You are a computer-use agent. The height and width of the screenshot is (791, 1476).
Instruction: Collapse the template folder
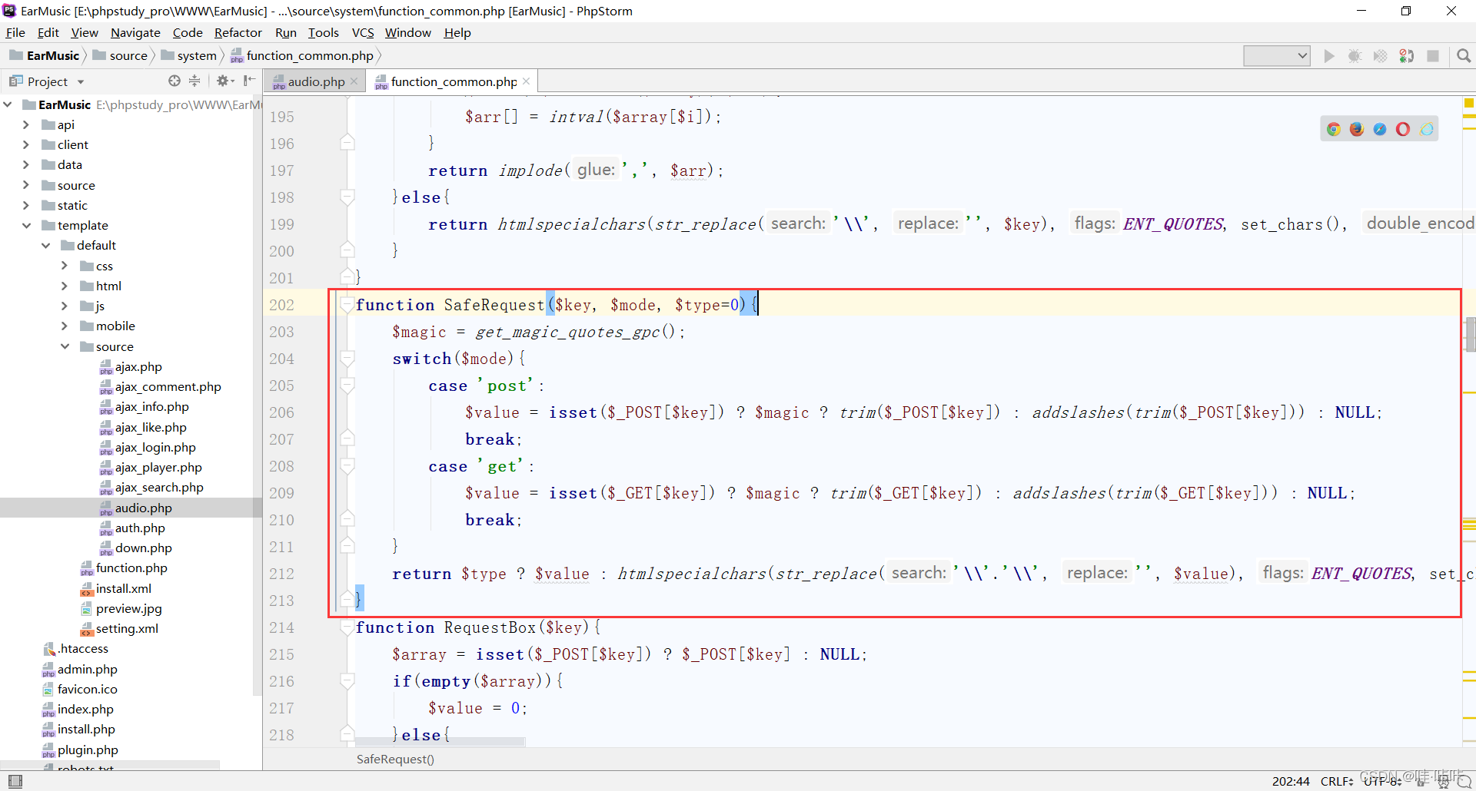click(26, 225)
